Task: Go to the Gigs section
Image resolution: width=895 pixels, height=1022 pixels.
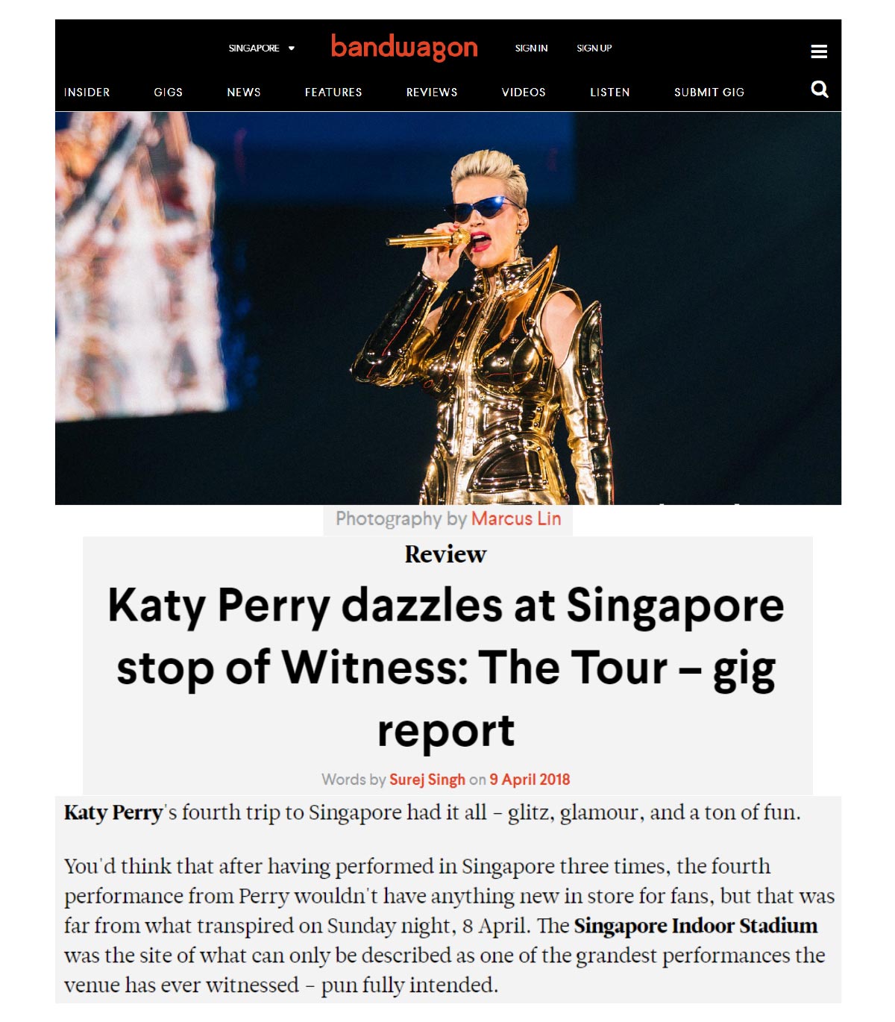Action: [x=169, y=93]
